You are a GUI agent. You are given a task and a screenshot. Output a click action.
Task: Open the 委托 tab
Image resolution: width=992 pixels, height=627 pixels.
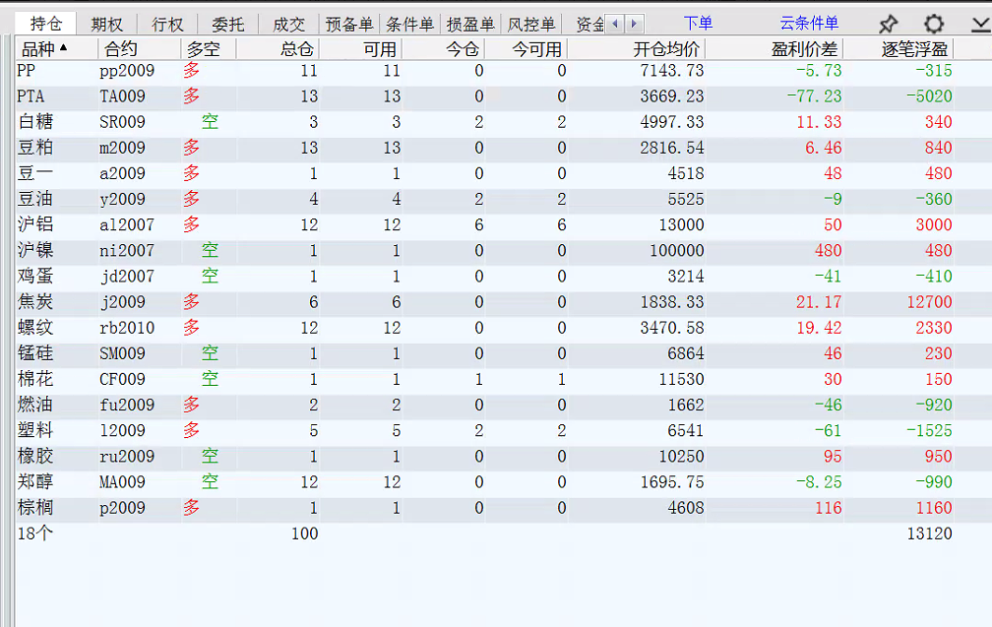click(x=227, y=25)
